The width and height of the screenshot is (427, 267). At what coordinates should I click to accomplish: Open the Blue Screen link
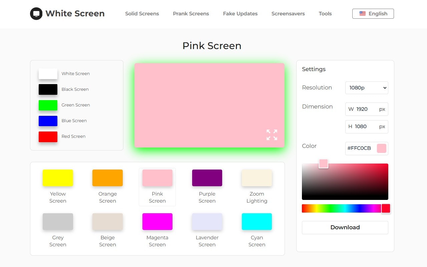pos(74,121)
